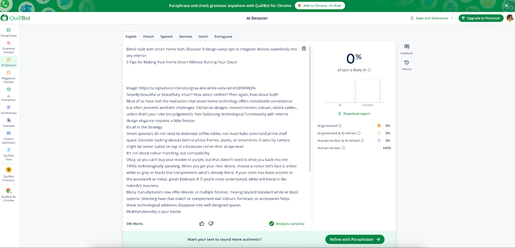Image resolution: width=515 pixels, height=248 pixels.
Task: Open QuillBot Flow from sidebar
Action: tap(9, 154)
